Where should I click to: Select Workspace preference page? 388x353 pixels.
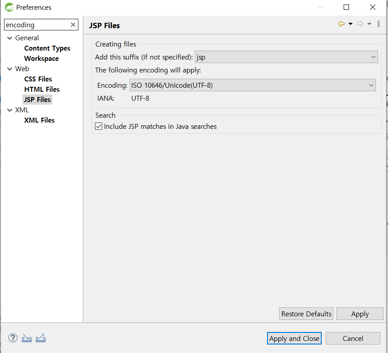(41, 59)
